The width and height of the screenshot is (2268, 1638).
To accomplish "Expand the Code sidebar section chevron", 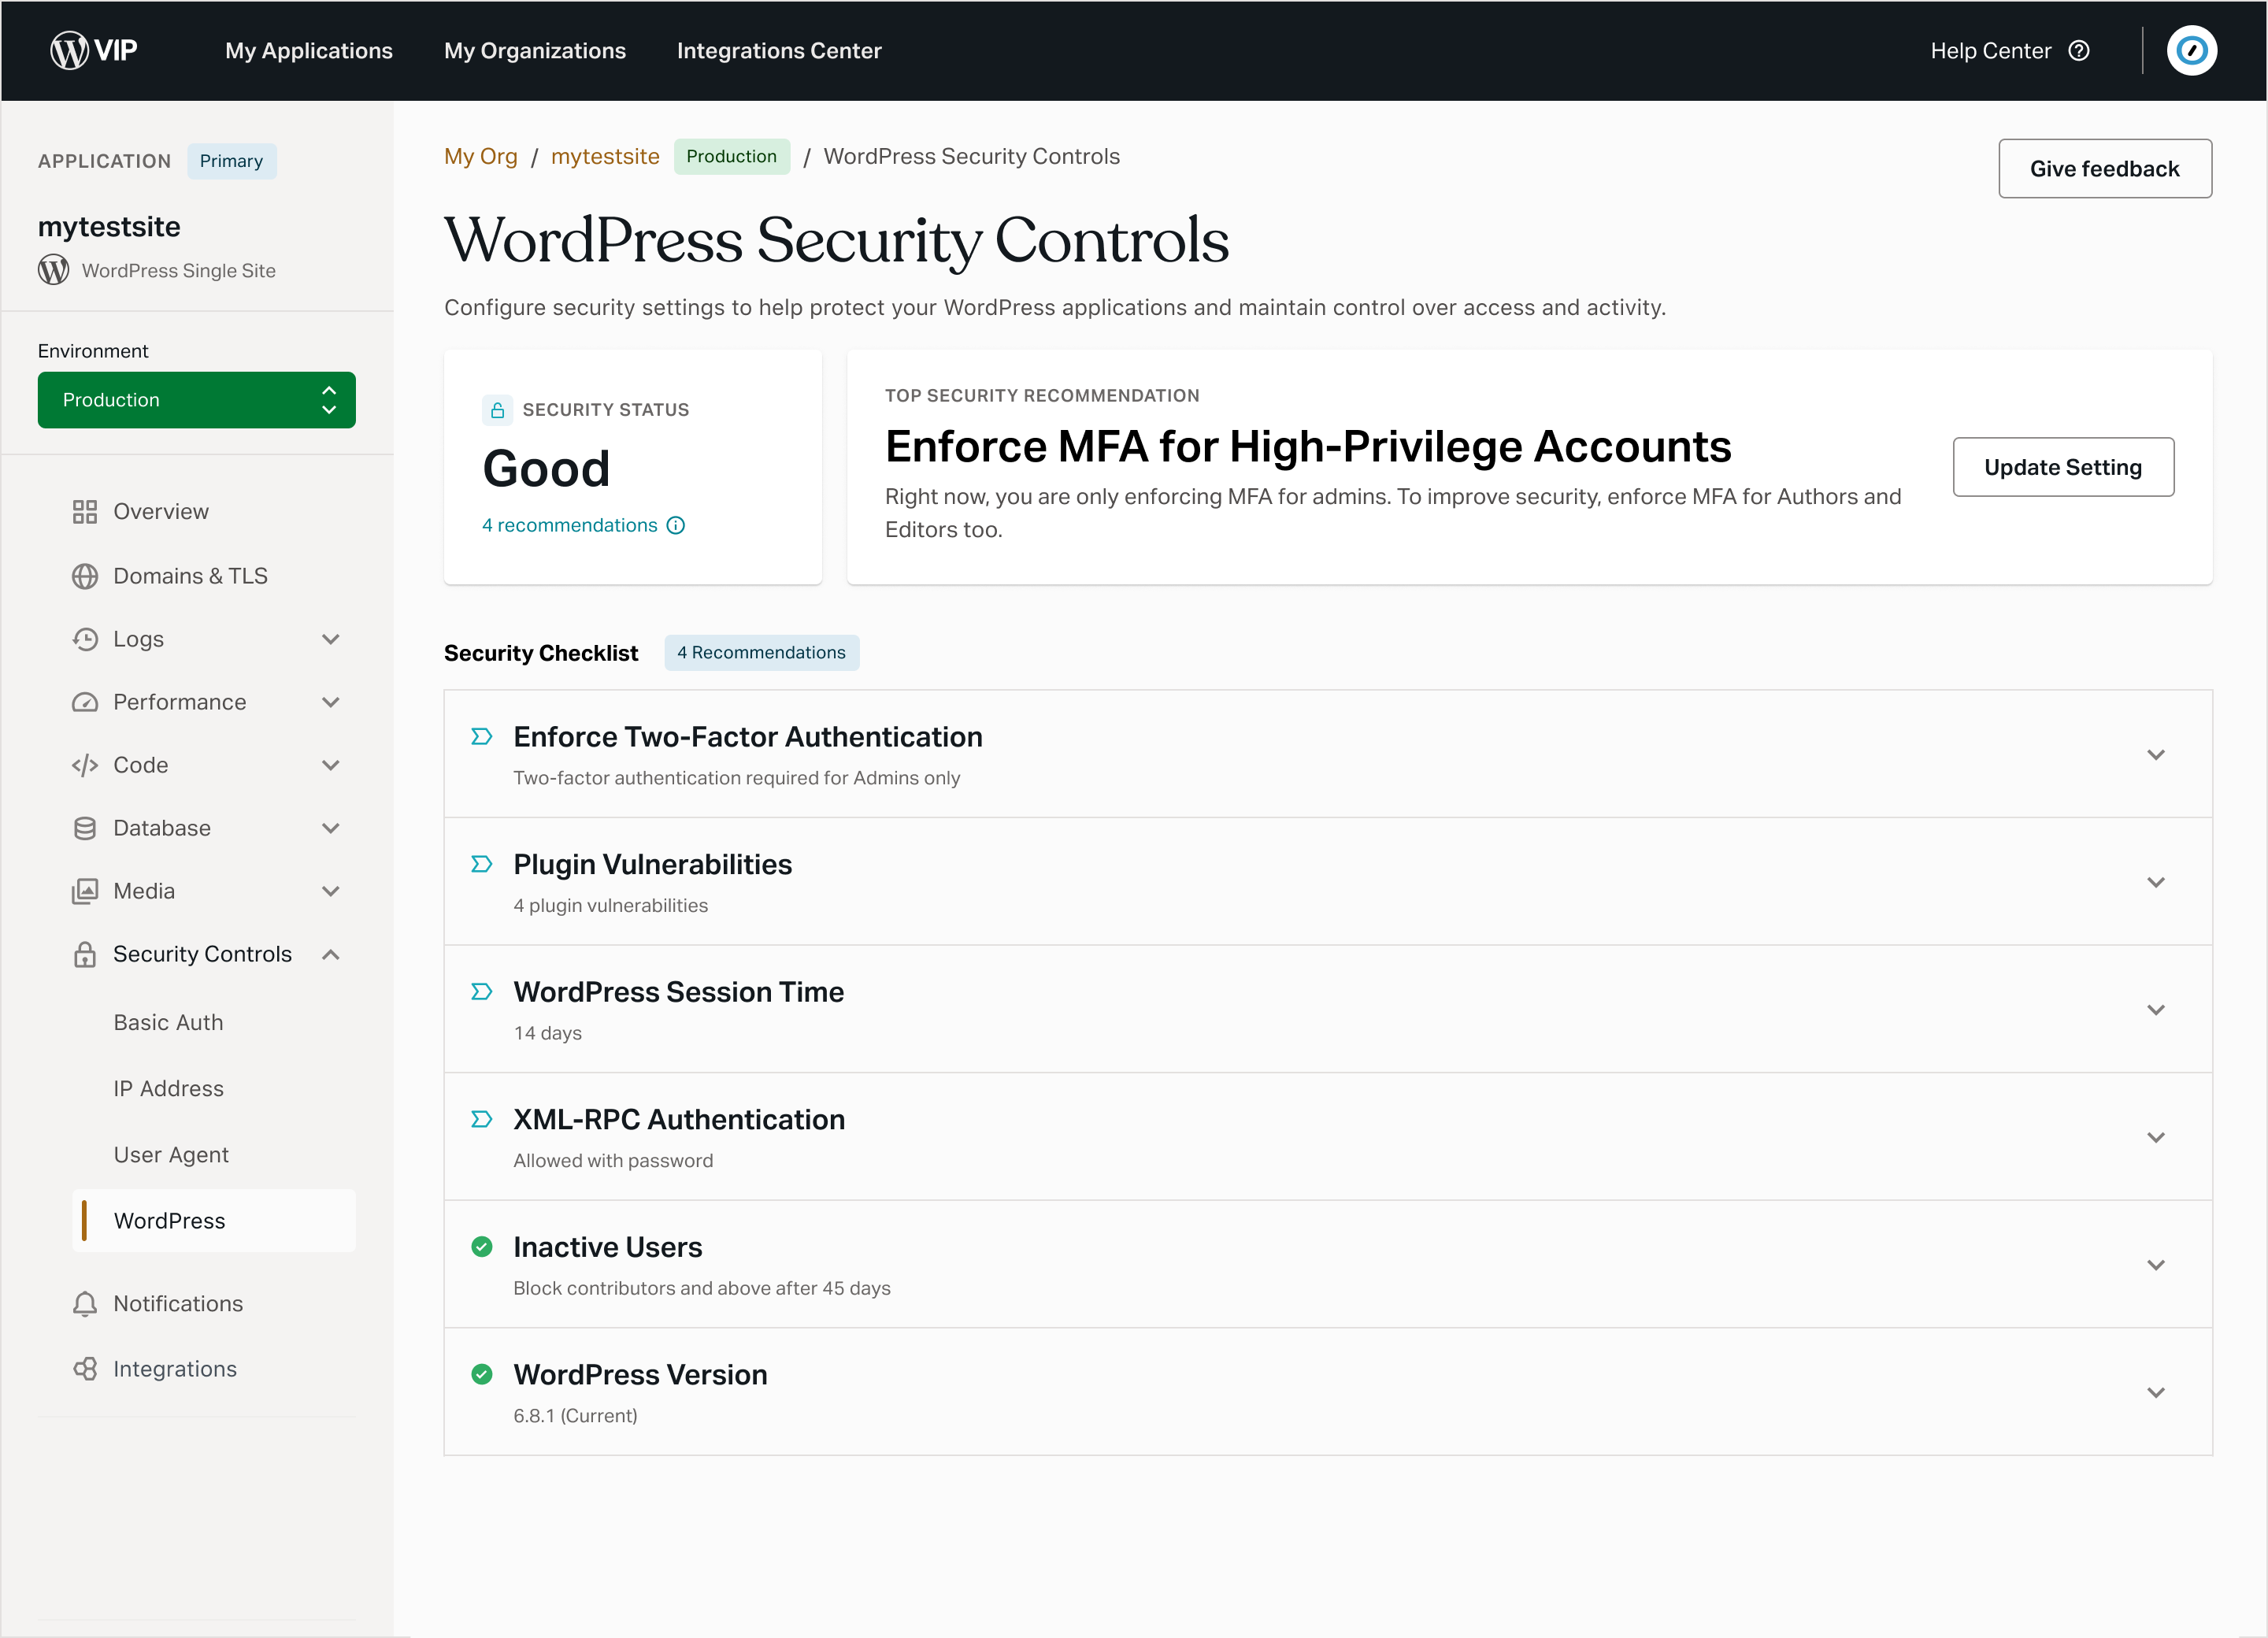I will coord(331,765).
